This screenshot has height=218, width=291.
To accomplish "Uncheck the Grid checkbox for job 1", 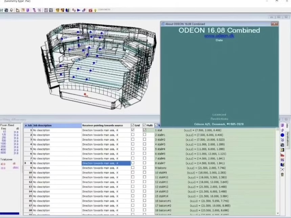I will pyautogui.click(x=133, y=130).
